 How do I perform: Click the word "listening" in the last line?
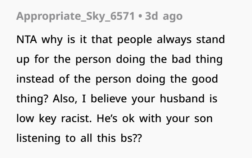37,138
